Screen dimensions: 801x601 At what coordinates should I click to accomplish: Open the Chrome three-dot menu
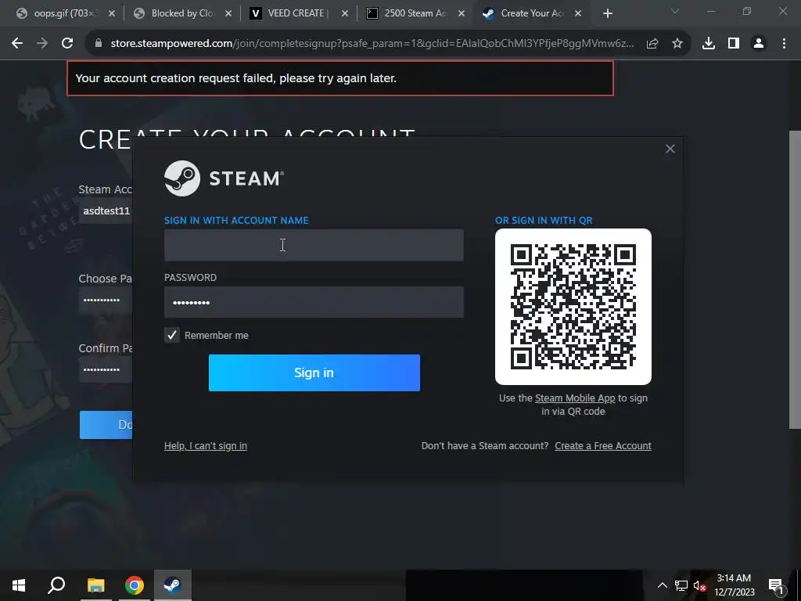tap(784, 44)
